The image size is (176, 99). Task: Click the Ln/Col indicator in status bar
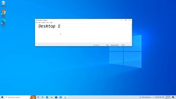[x=96, y=45]
